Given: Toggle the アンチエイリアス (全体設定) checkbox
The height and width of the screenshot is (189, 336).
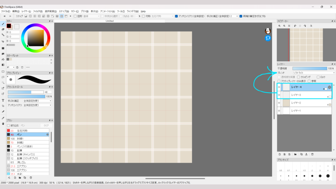Looking at the screenshot, I should pos(176,16).
